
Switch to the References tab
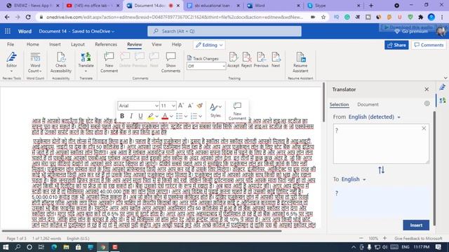coord(106,45)
